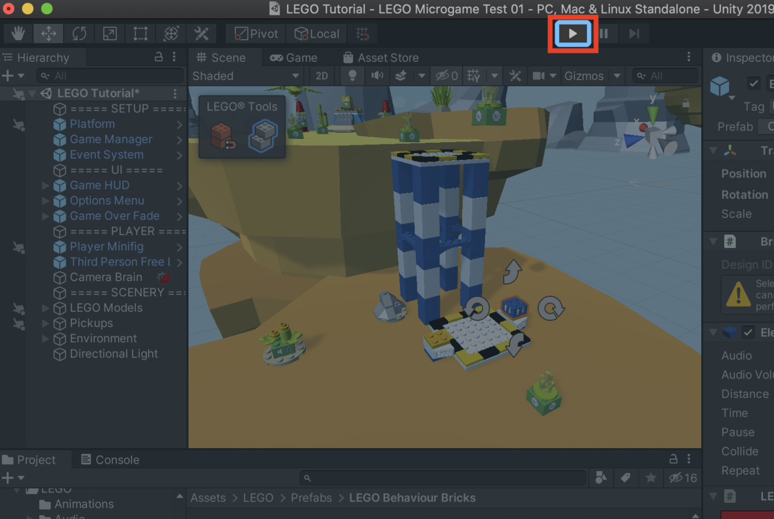Viewport: 774px width, 519px height.
Task: Expand the Options Menu object
Action: coord(45,201)
